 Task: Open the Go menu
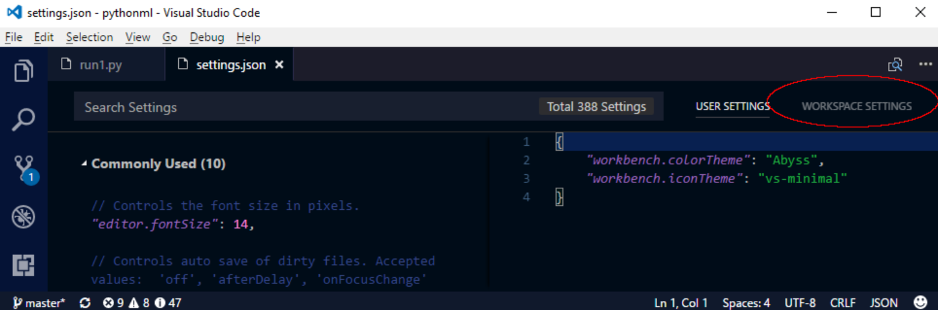coord(170,37)
